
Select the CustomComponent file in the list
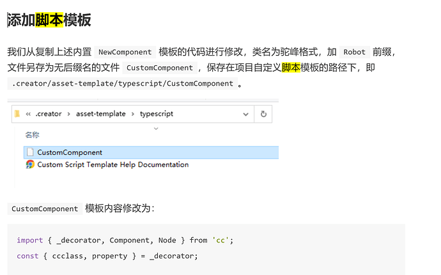pyautogui.click(x=70, y=152)
